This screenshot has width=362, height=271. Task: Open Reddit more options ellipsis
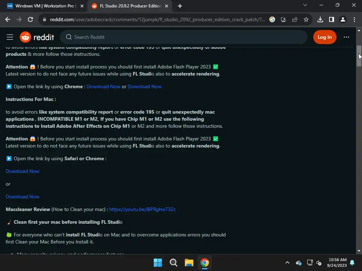pyautogui.click(x=346, y=37)
